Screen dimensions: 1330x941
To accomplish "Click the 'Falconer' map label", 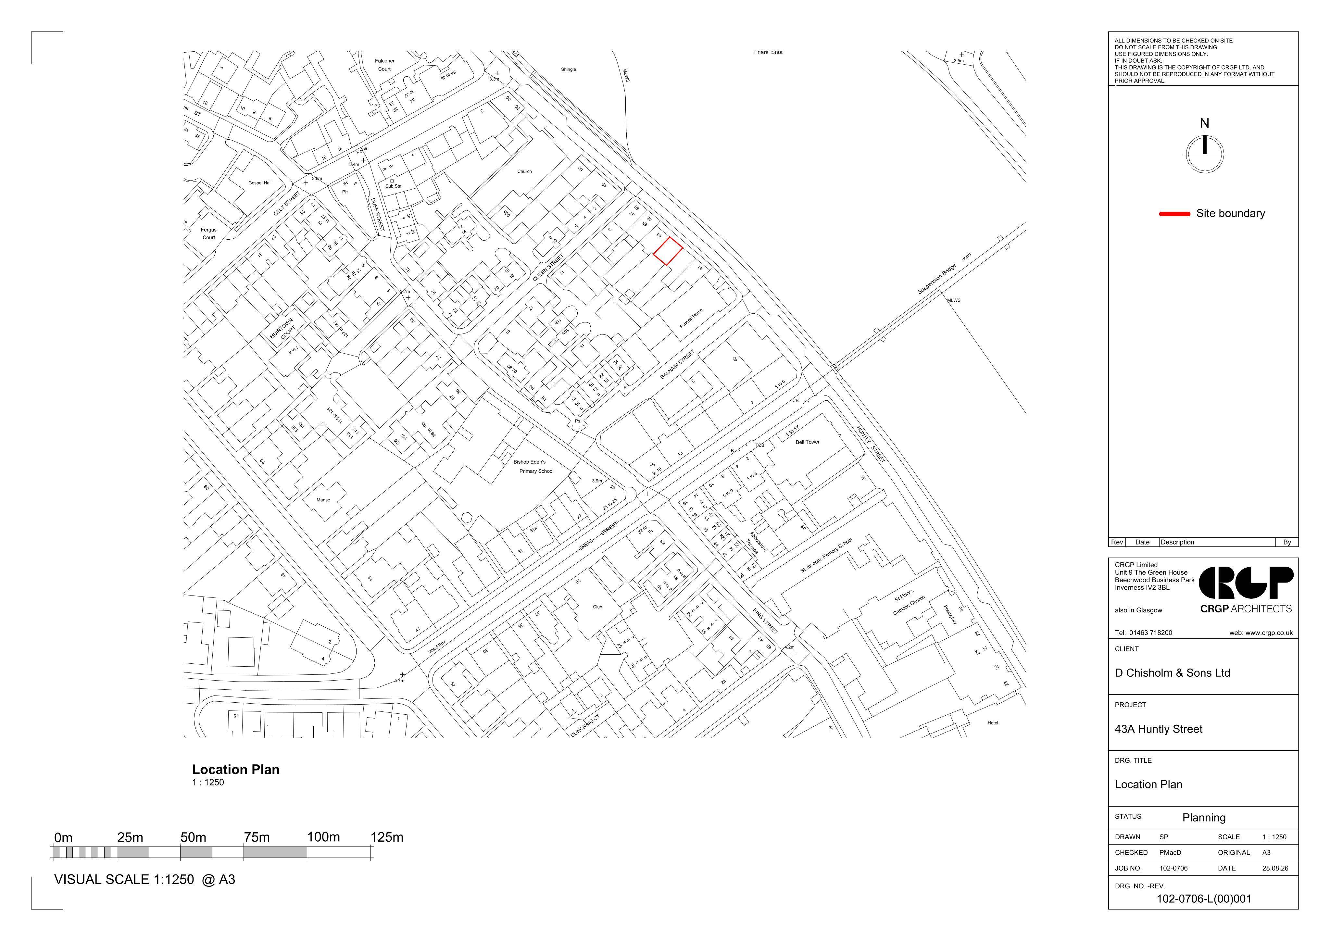I will click(x=385, y=61).
